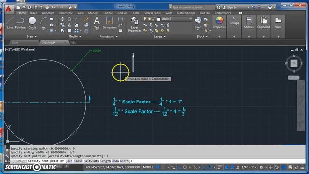Click the Erase tool icon
The height and width of the screenshot is (174, 309).
click(86, 19)
